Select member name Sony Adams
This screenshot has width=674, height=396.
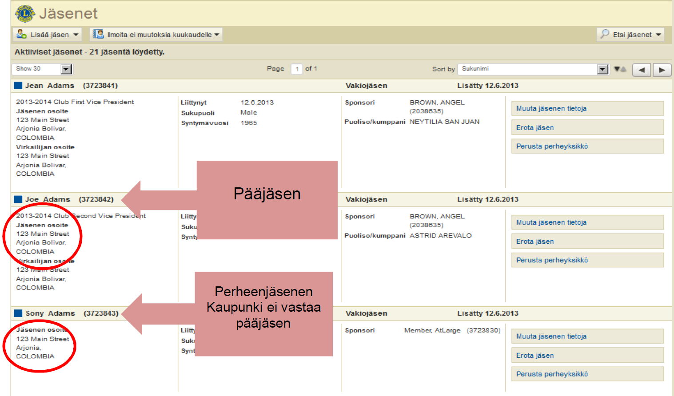pyautogui.click(x=50, y=313)
